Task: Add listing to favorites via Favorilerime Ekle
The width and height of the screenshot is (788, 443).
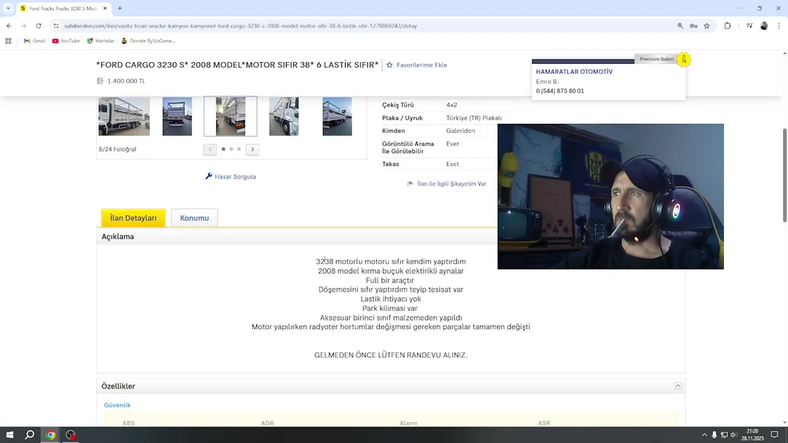Action: [x=417, y=65]
